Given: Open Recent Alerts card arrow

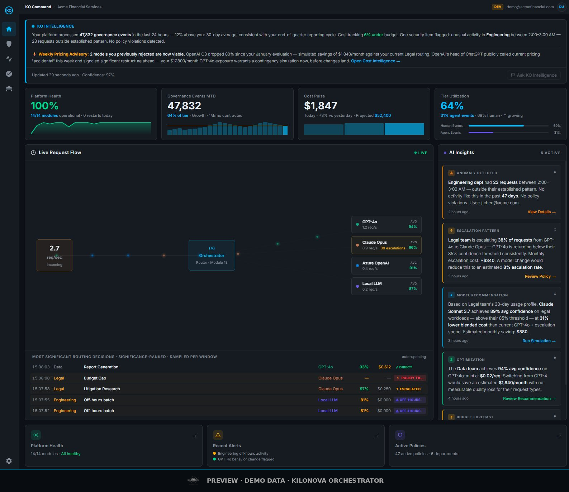Looking at the screenshot, I should coord(376,436).
